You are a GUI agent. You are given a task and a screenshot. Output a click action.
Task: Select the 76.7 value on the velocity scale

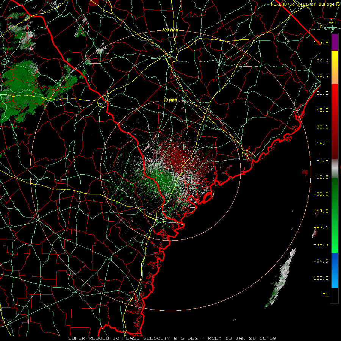(322, 76)
